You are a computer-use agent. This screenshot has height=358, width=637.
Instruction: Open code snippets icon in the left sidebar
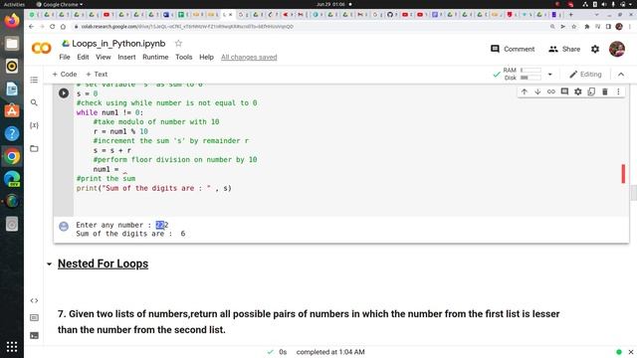[x=34, y=300]
